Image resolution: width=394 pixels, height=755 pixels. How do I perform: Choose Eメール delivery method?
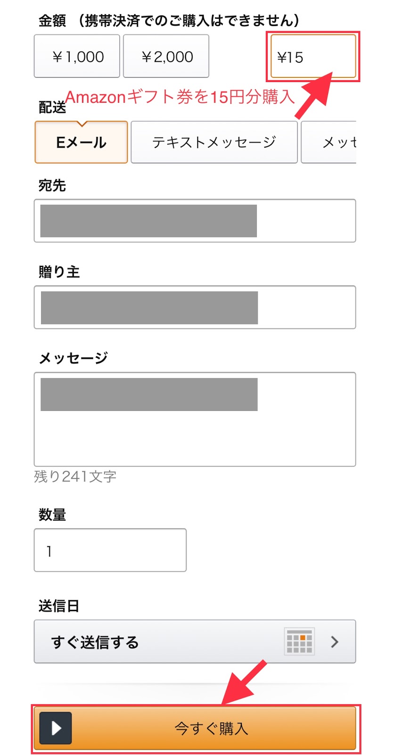pos(81,142)
